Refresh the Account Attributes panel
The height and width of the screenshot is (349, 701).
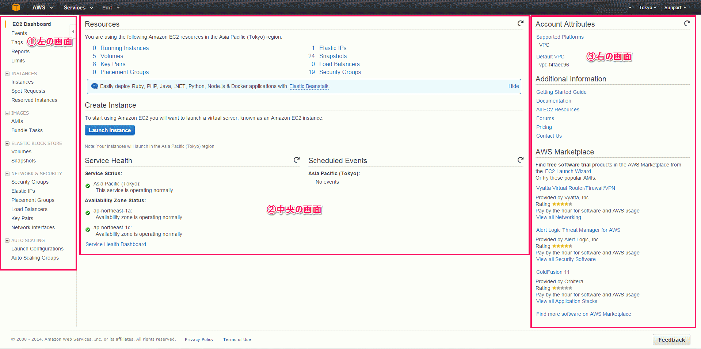[687, 23]
